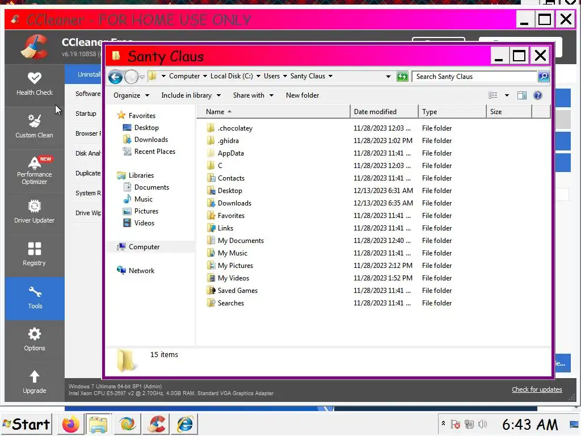This screenshot has width=581, height=436.
Task: Show hidden tray icons arrow
Action: pyautogui.click(x=443, y=424)
